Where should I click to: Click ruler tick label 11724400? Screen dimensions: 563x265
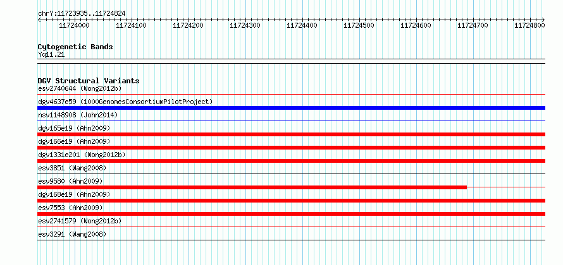302,25
